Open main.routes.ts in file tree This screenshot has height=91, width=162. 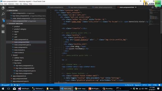[19, 53]
